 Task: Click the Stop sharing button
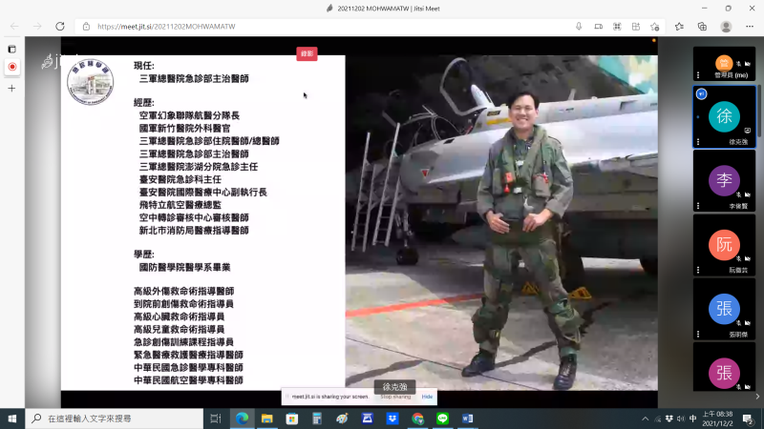coord(394,396)
